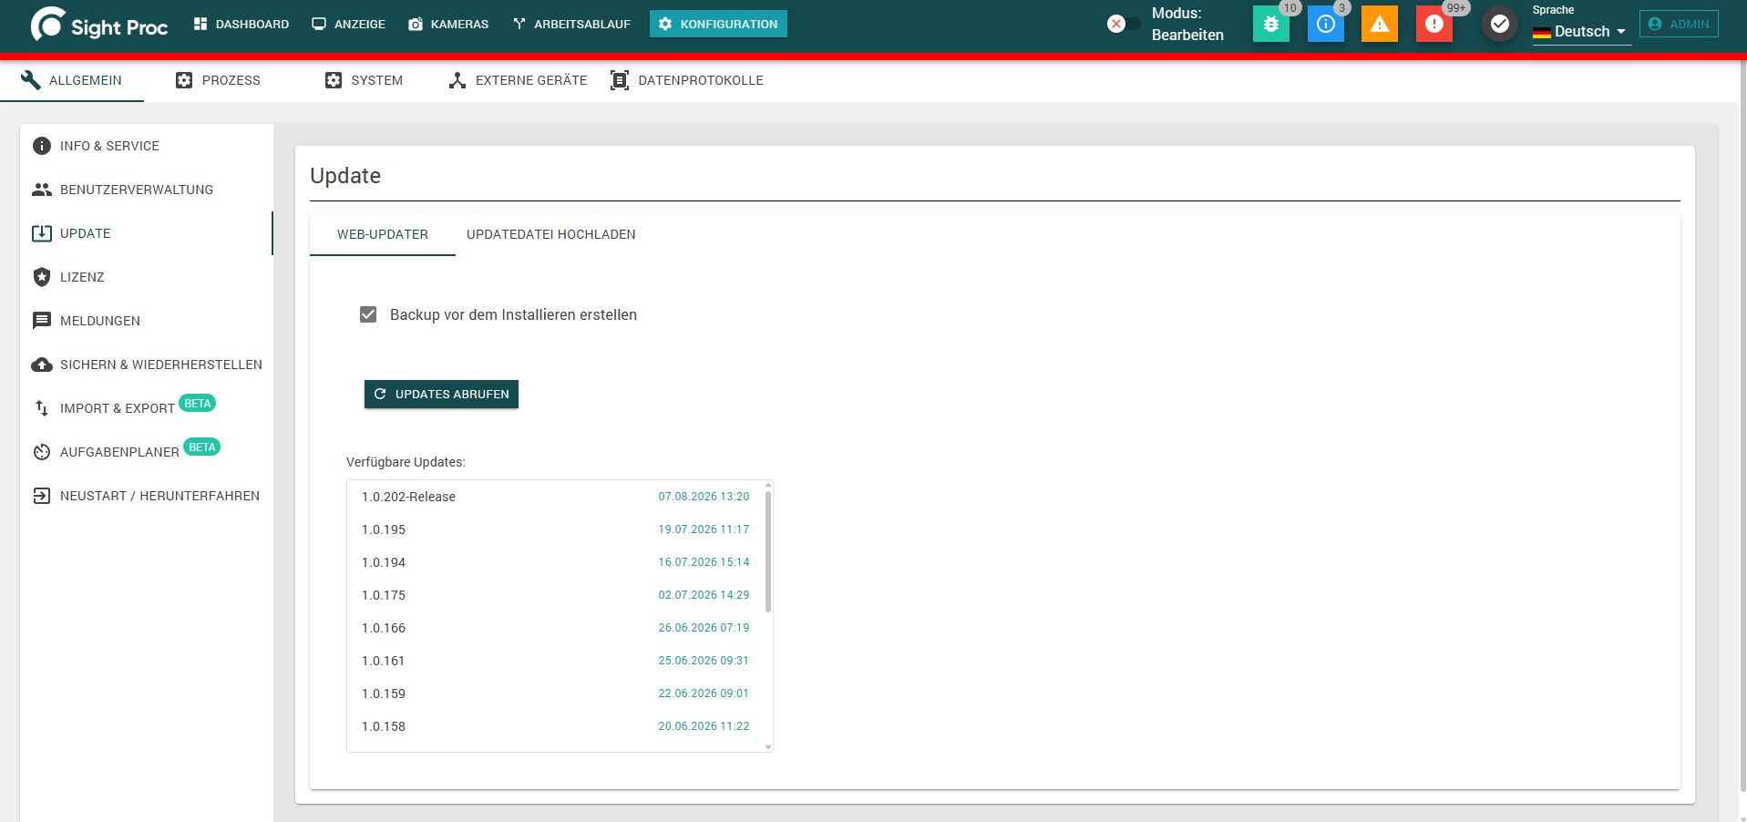
Task: Select update version 1.0.194
Action: pyautogui.click(x=556, y=562)
